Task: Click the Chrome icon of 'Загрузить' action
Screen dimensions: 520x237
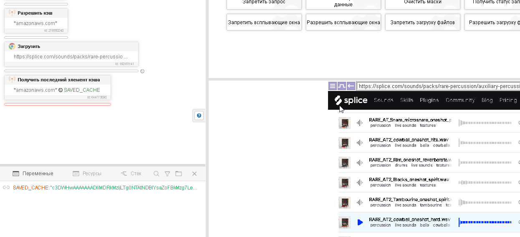Action: [x=12, y=46]
